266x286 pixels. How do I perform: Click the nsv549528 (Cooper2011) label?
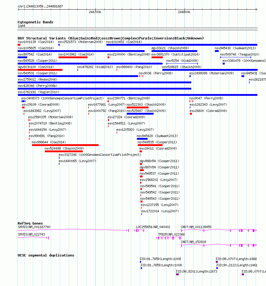pos(38,61)
